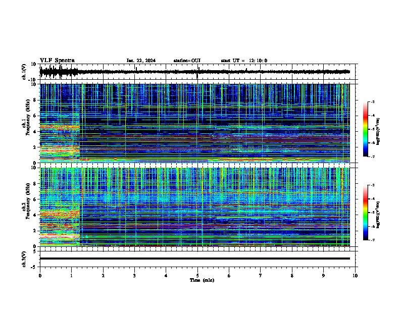
Task: Click the ch.3 flat black signal line
Action: (195, 259)
